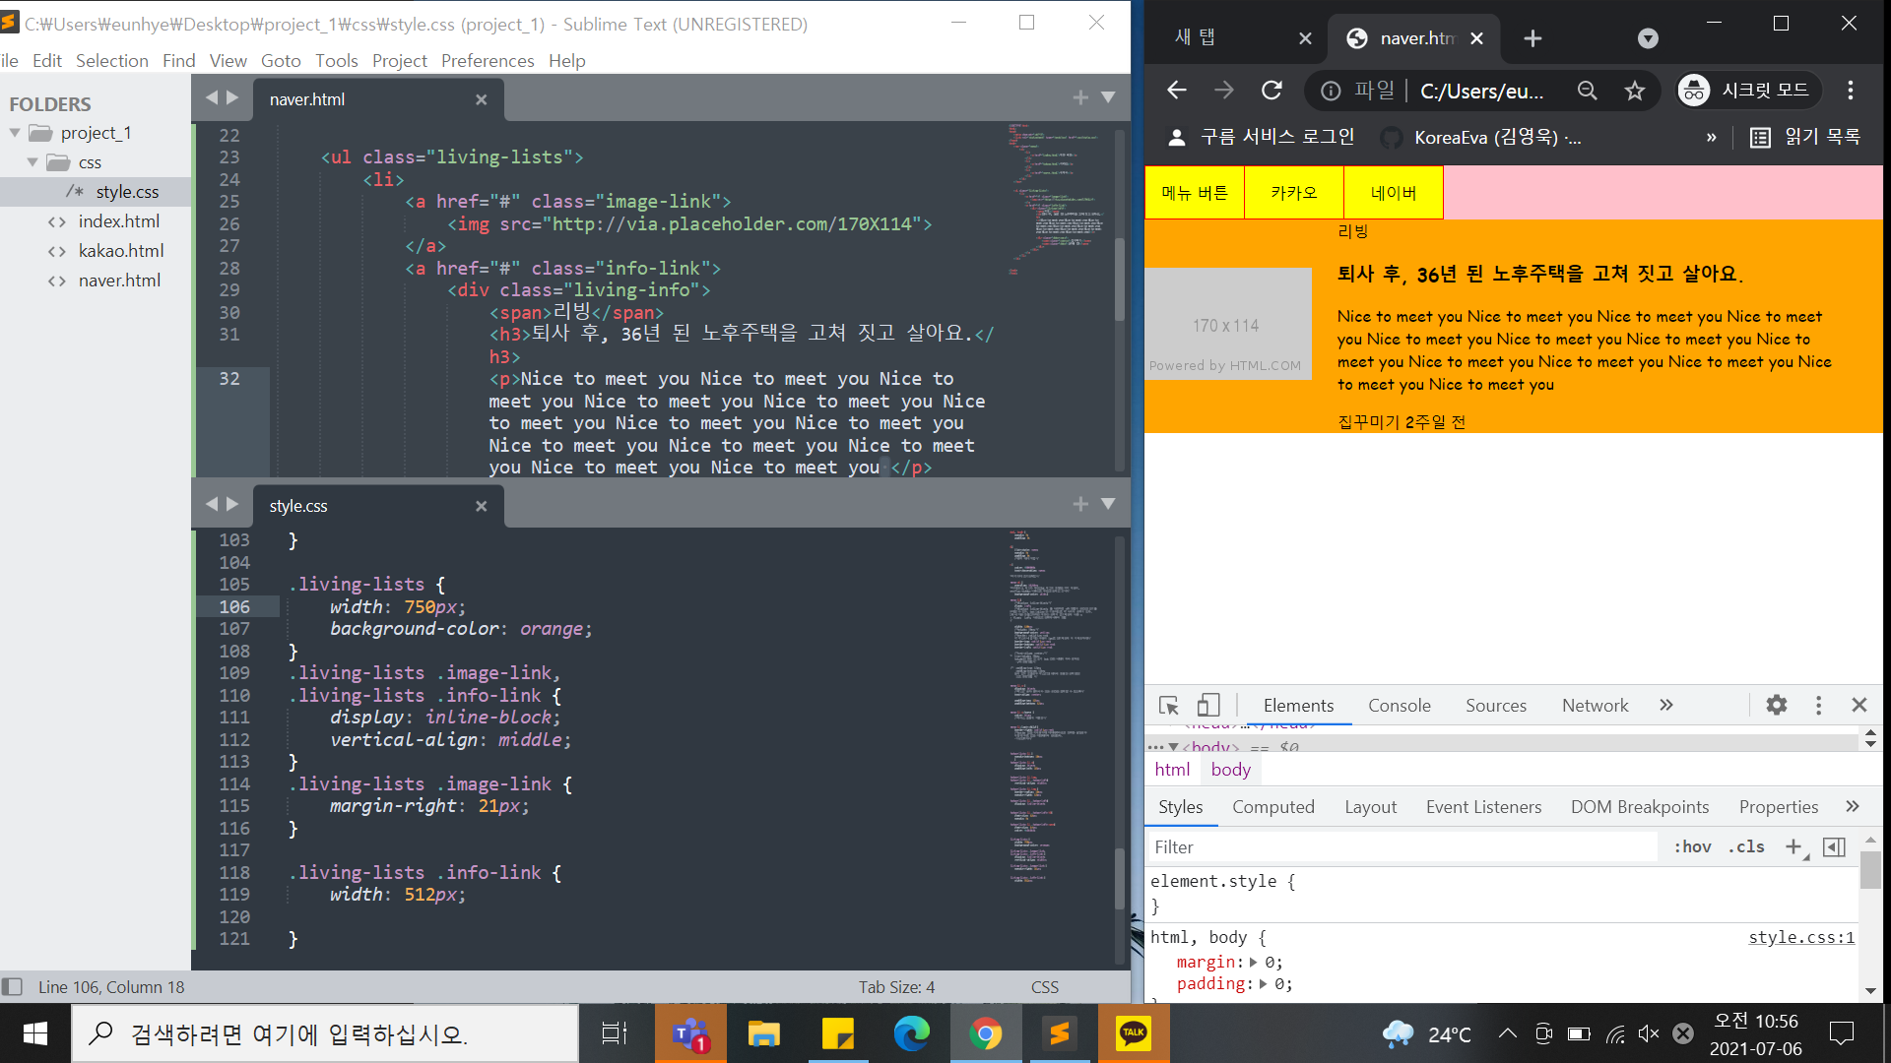The image size is (1891, 1063).
Task: Open DevTools settings gear
Action: tap(1776, 705)
